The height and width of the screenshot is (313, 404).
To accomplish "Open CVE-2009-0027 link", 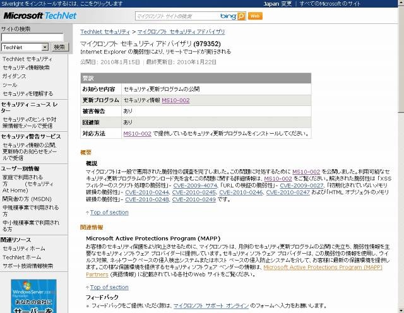I will (x=302, y=186).
